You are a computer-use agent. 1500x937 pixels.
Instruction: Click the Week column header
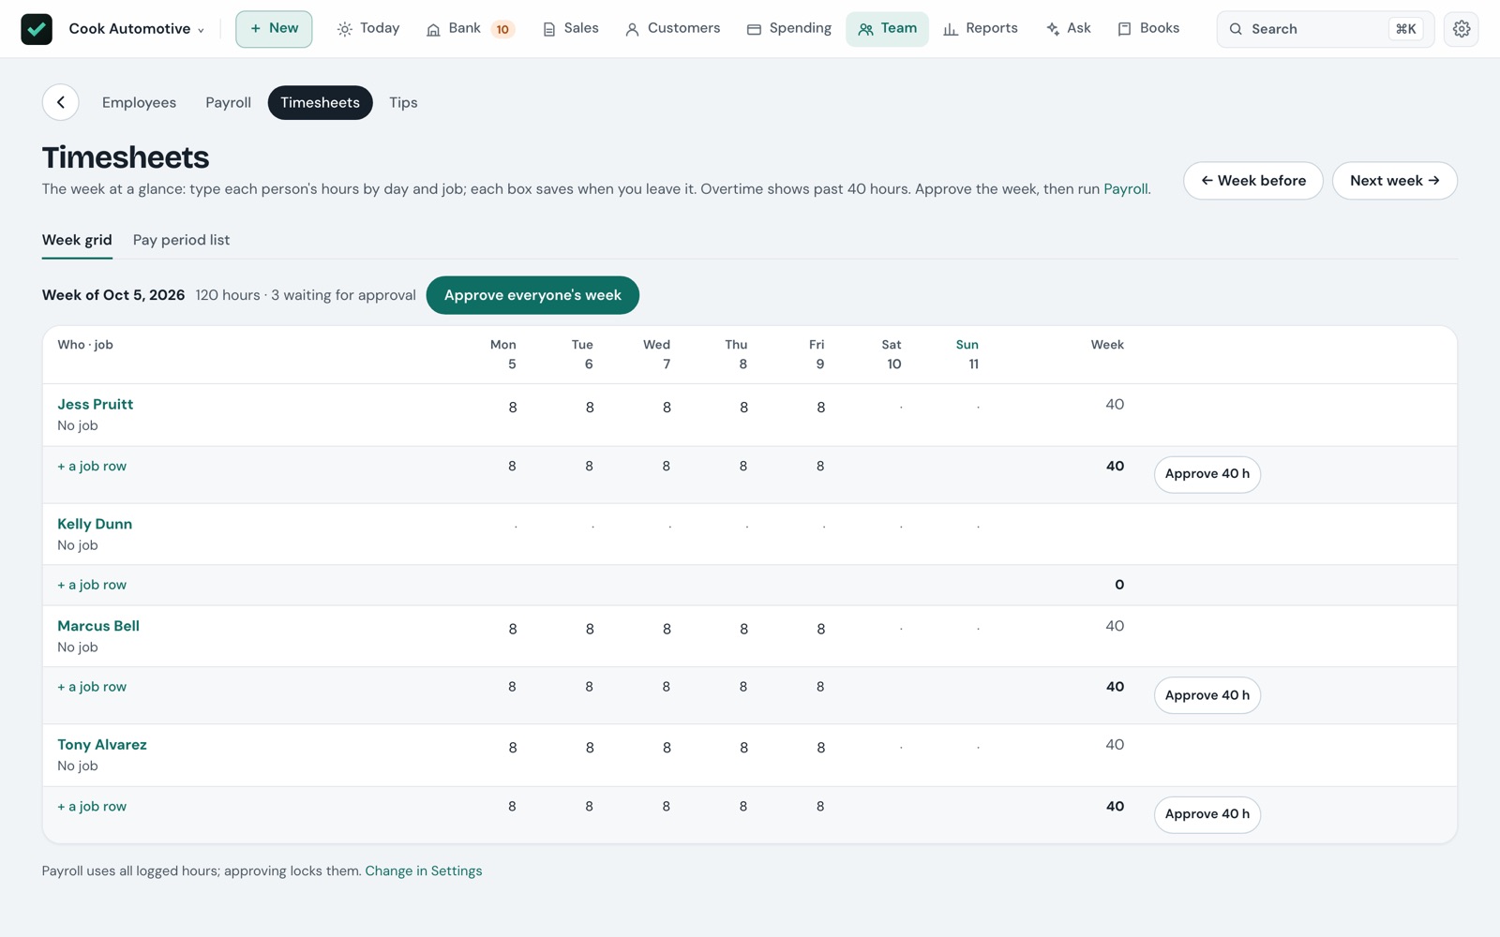(1107, 345)
